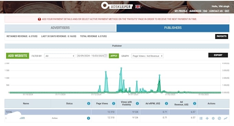This screenshot has height=126, width=234.
Task: Open the Audiences link
Action: [195, 11]
